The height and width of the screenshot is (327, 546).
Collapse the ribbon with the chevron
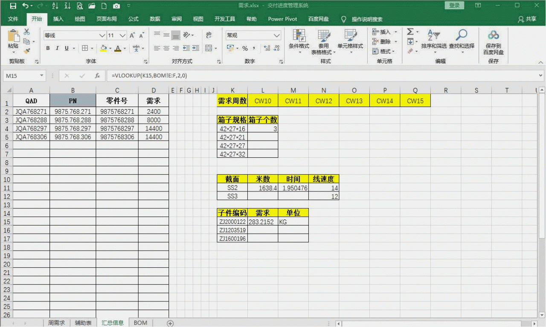(x=541, y=62)
